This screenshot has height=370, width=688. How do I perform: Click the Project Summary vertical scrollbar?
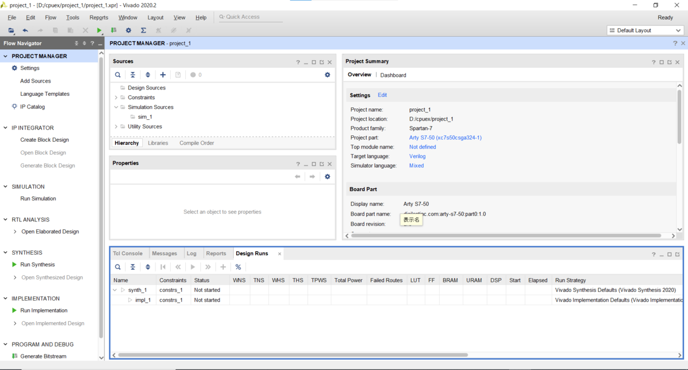679,116
